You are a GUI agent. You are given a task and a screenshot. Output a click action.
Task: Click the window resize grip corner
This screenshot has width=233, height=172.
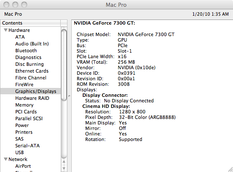coord(230,169)
